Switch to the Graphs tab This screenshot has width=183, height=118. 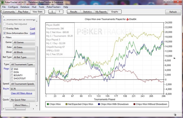(x=115, y=12)
